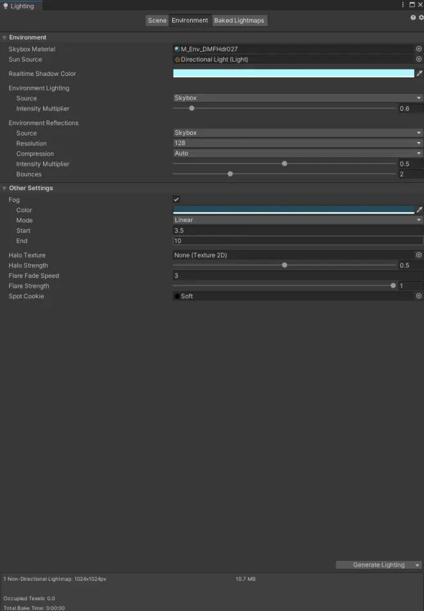Click the 'Realtime Shadow Color' label
The height and width of the screenshot is (611, 424).
42,74
